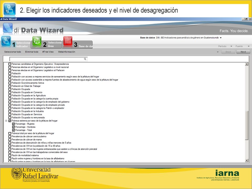This screenshot has height=189, width=252.
Task: Check Pobreza total por sexo de la jefatura
Action: (10, 133)
